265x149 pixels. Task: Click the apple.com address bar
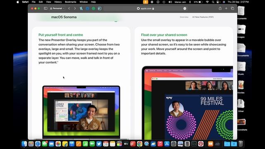click(x=145, y=8)
